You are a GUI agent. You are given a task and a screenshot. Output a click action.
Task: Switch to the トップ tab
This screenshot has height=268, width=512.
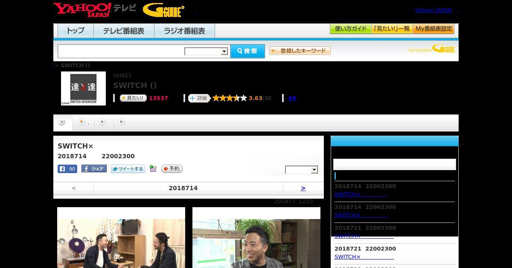pyautogui.click(x=76, y=31)
